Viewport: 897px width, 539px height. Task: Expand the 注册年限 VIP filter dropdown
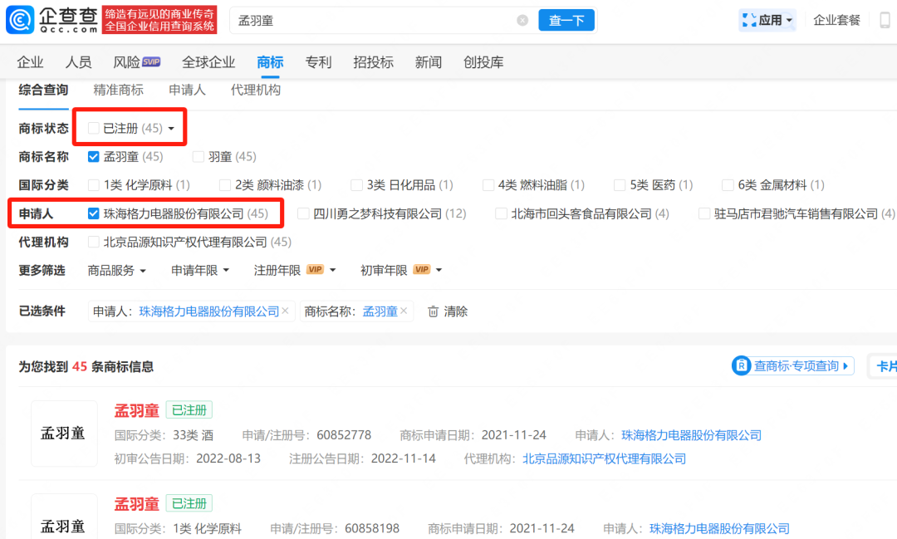pos(295,270)
